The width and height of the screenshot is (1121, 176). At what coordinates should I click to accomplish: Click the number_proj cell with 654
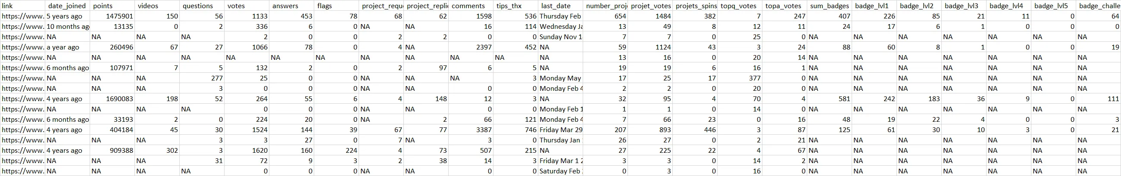[606, 16]
